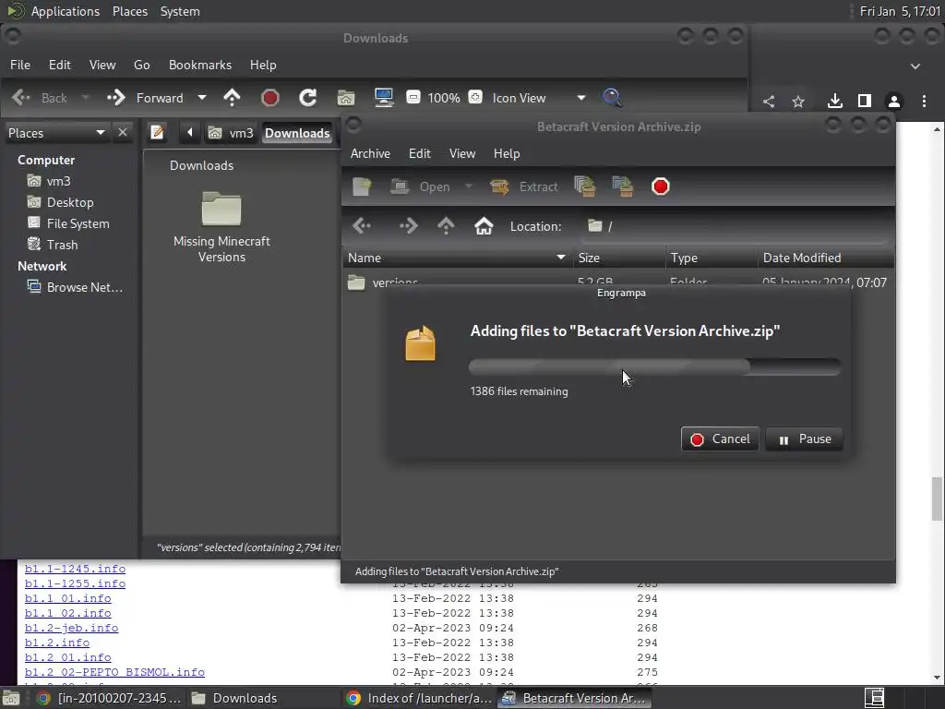
Task: Open the Edit menu in Engrampa
Action: click(x=420, y=154)
